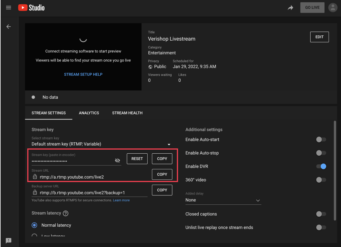Click Learn more about RTMPS
Viewport: 341px width, 247px height.
pos(121,200)
